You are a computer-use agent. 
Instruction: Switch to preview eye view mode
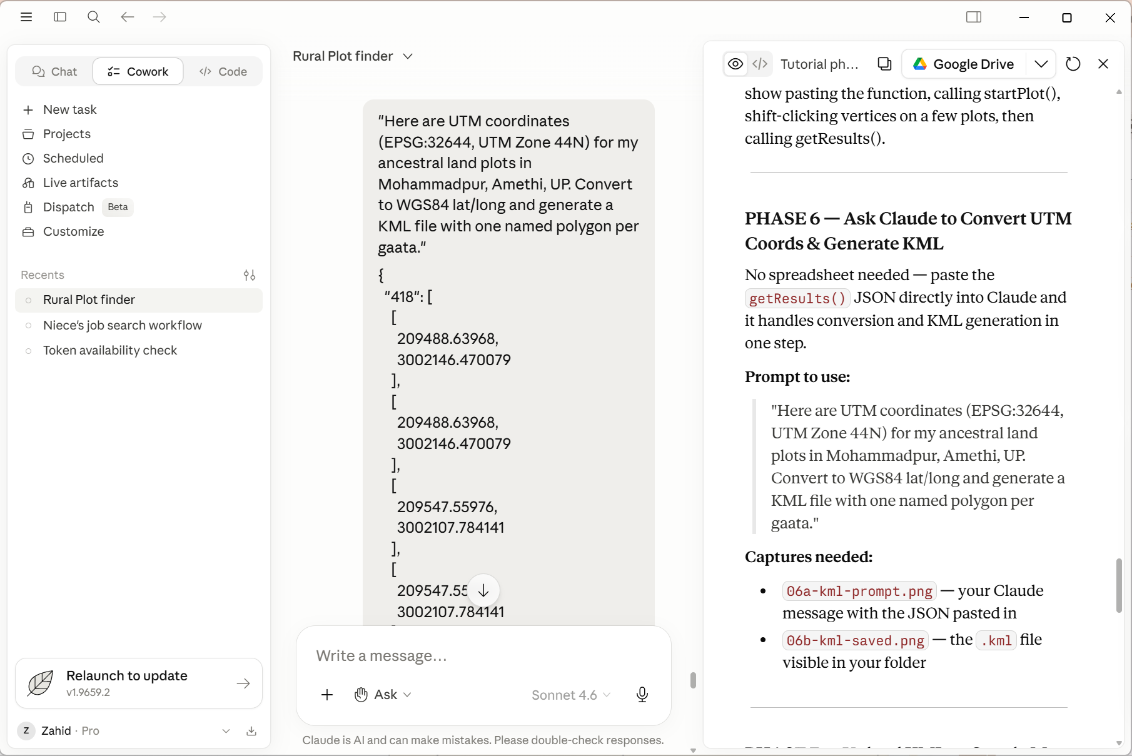pos(736,64)
